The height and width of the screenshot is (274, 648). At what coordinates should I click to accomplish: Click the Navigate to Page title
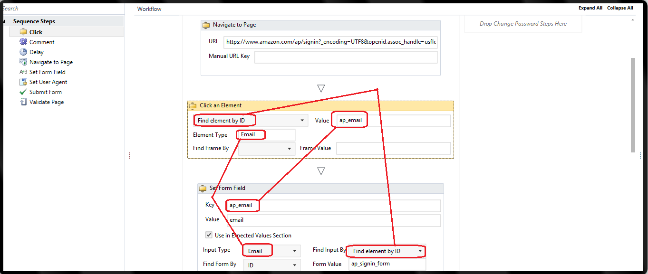coord(234,25)
